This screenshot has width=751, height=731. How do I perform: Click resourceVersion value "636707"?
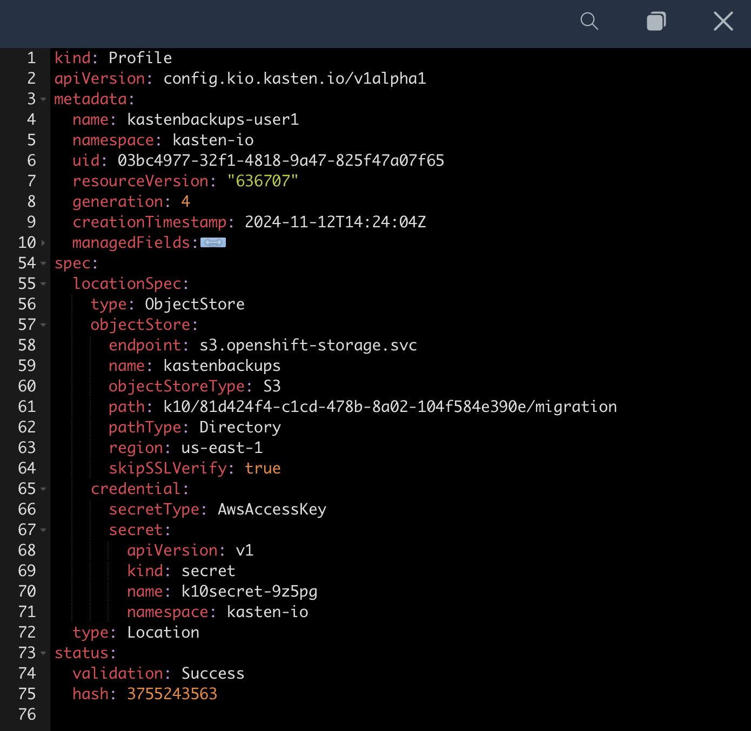click(x=263, y=181)
